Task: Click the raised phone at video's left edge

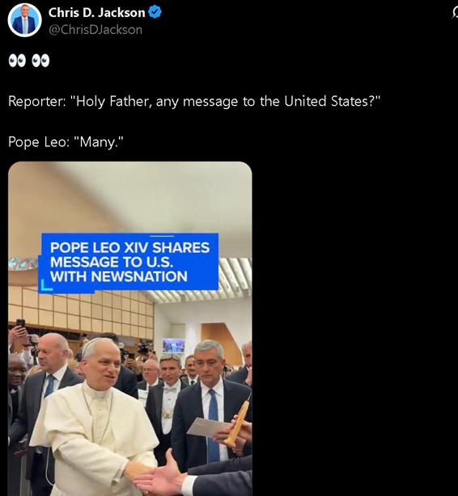Action: click(20, 324)
